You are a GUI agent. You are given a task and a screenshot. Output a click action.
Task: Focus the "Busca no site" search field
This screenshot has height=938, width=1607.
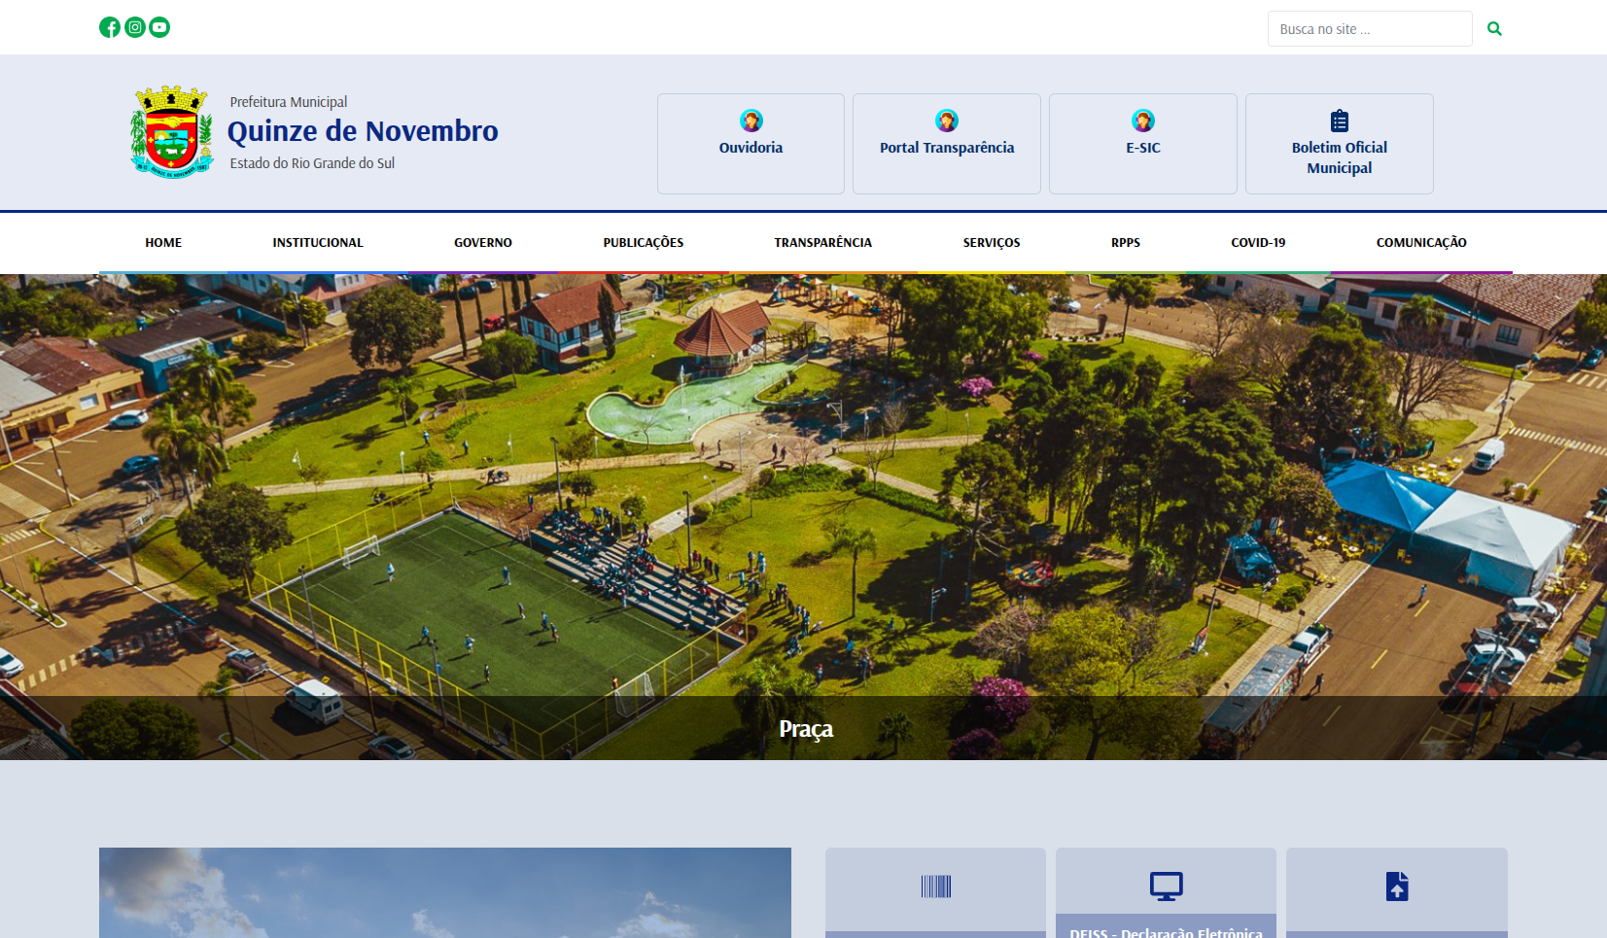point(1370,29)
